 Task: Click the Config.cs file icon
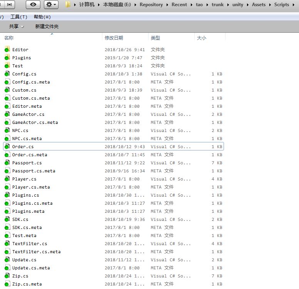click(7, 74)
